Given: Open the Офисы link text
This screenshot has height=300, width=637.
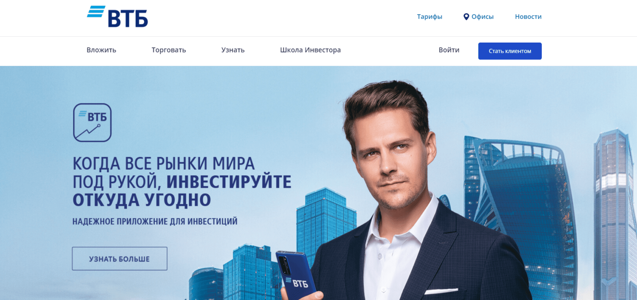Looking at the screenshot, I should pyautogui.click(x=483, y=17).
